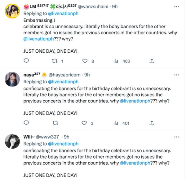
Task: Open more options on www327_ tweet
Action: 176,137
